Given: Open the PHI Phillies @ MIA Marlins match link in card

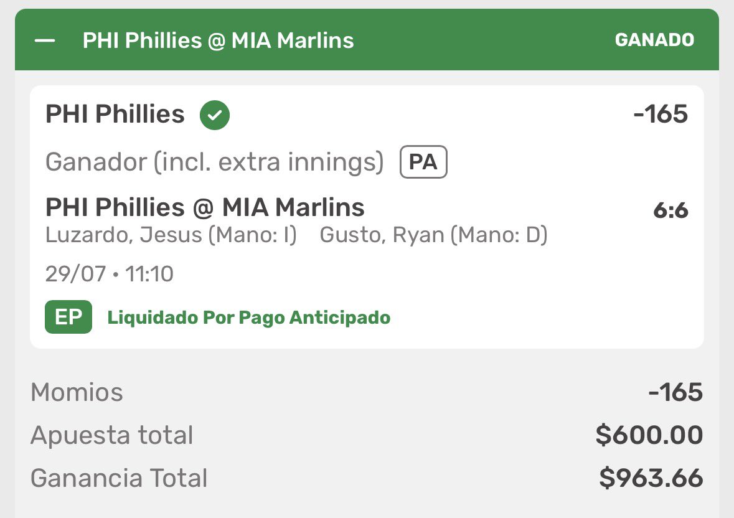Looking at the screenshot, I should coord(205,207).
